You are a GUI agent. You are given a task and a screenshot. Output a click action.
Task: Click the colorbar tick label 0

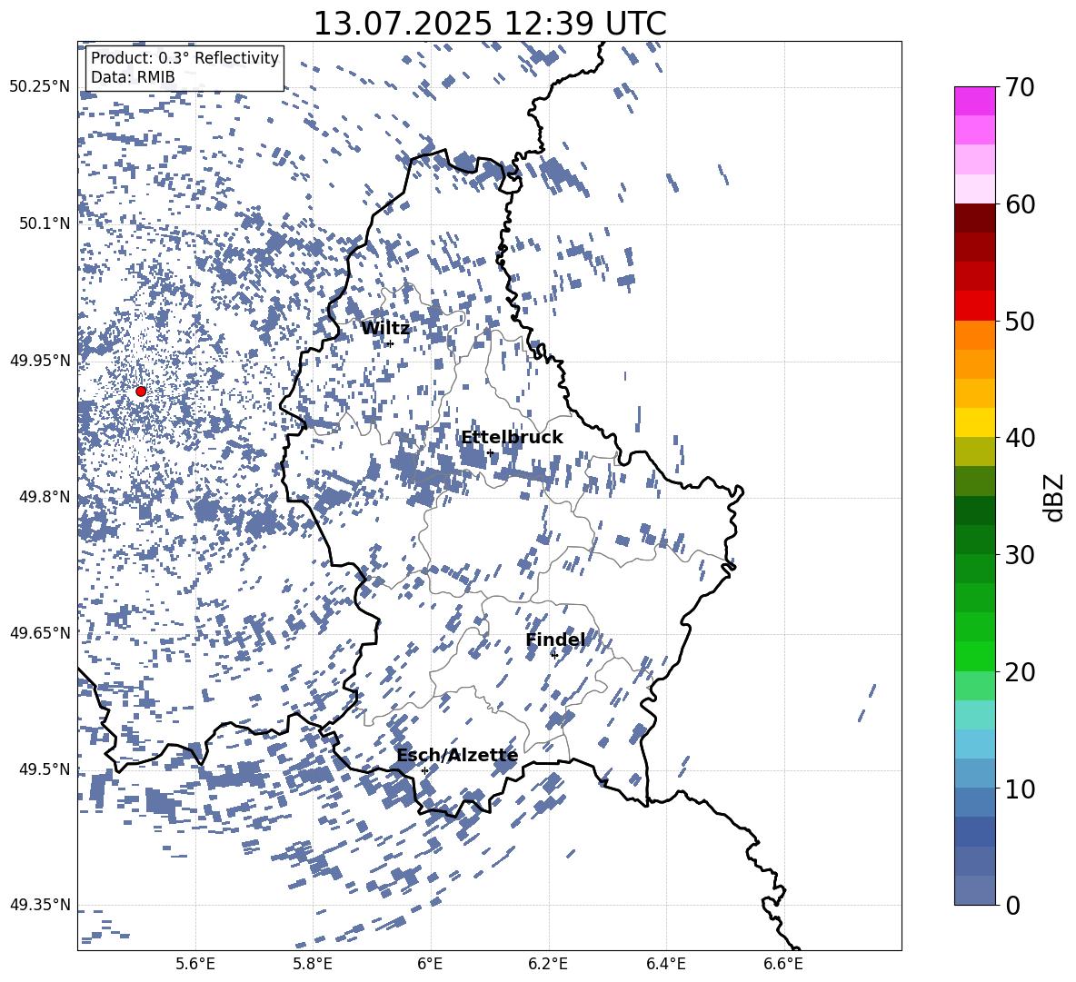(x=1013, y=905)
